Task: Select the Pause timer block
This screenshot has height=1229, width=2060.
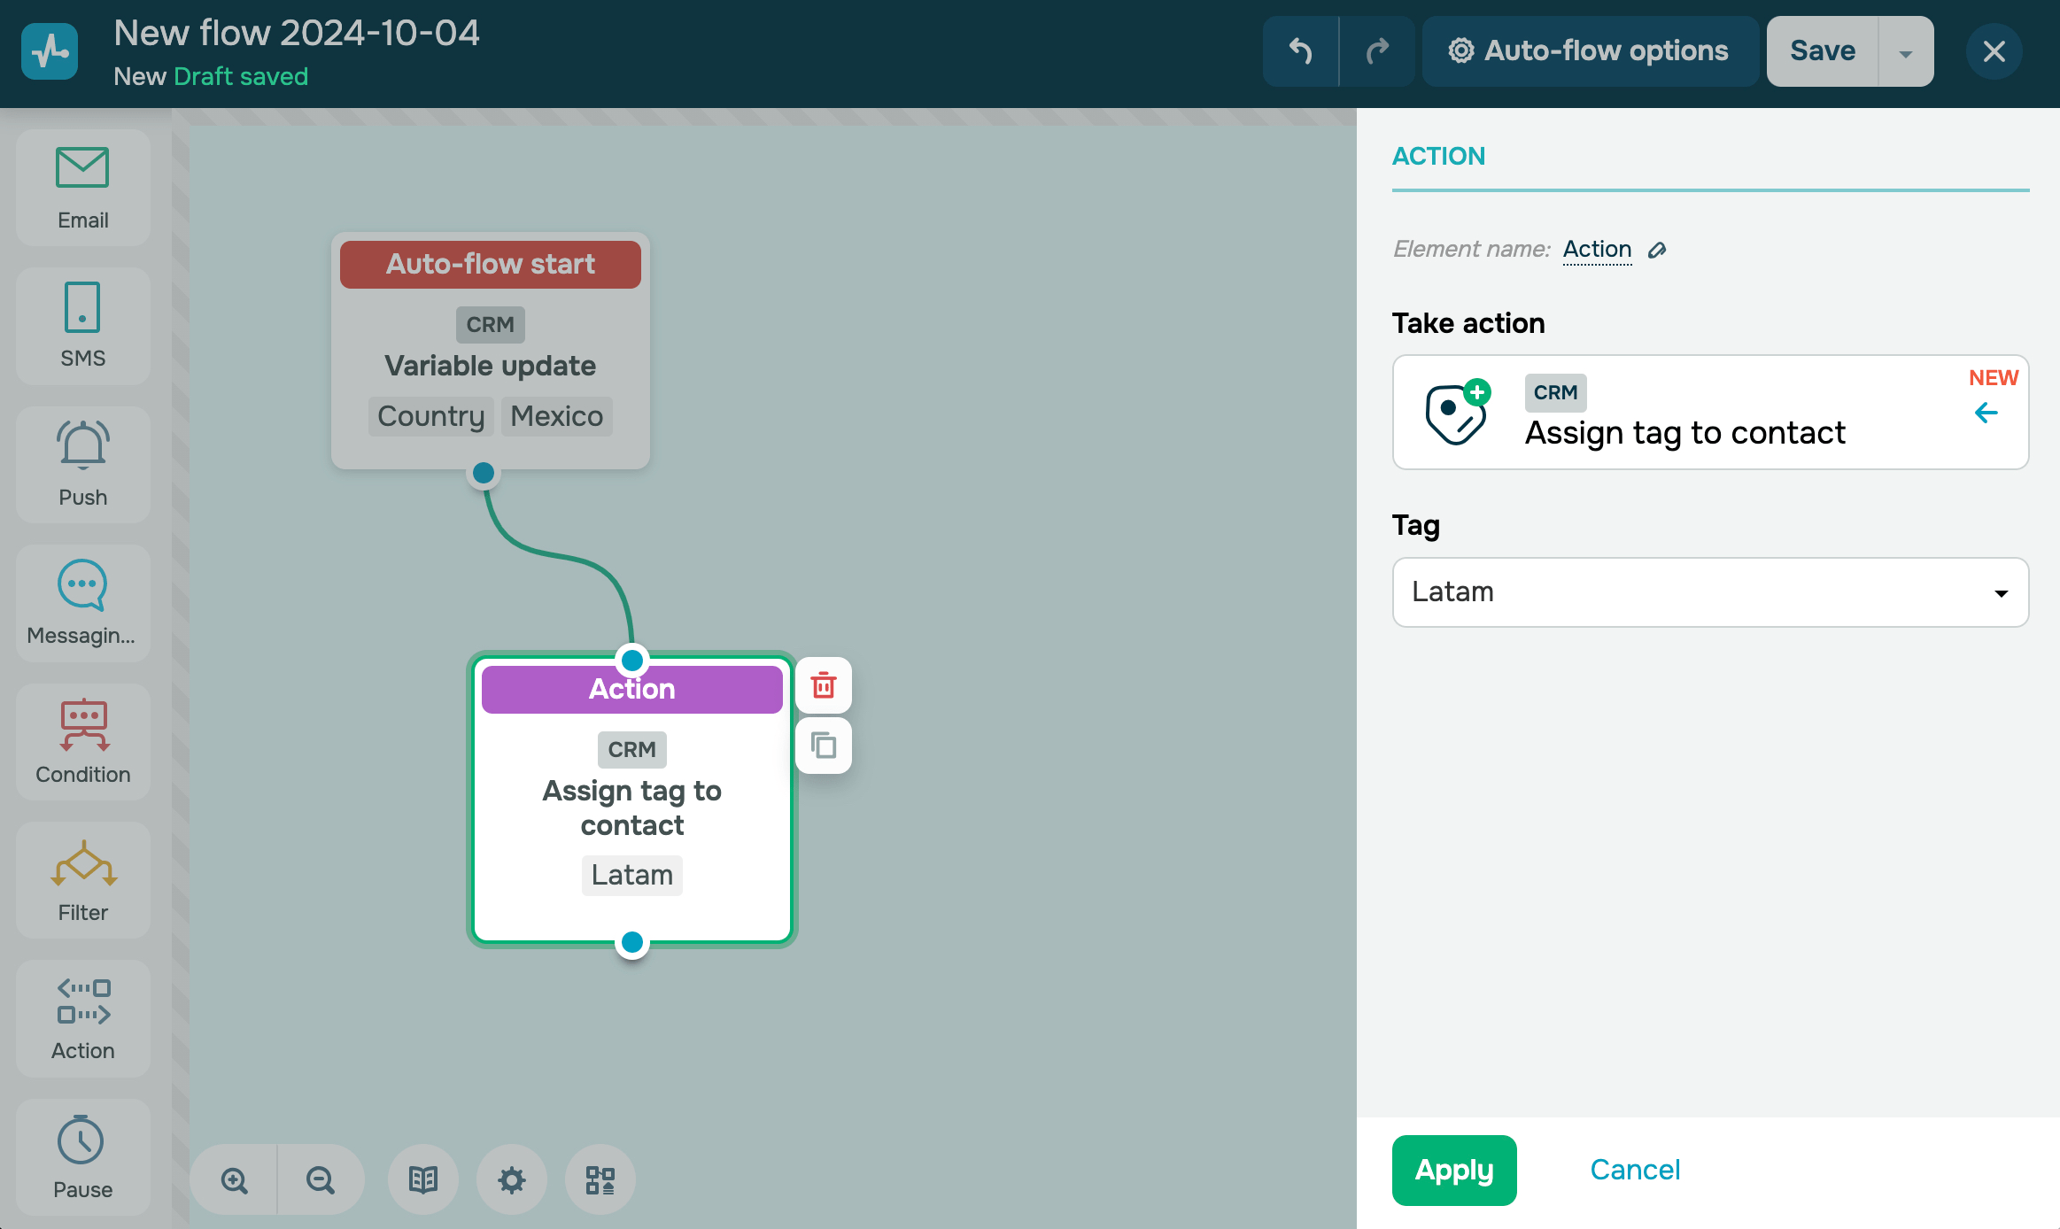Action: click(82, 1156)
